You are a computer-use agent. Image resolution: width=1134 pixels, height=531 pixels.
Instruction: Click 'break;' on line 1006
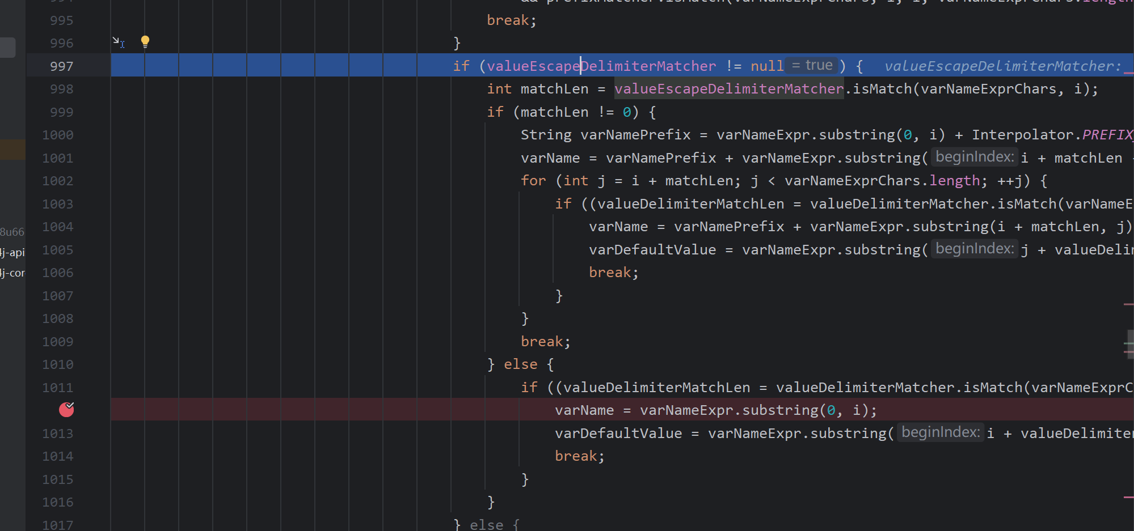(x=614, y=273)
